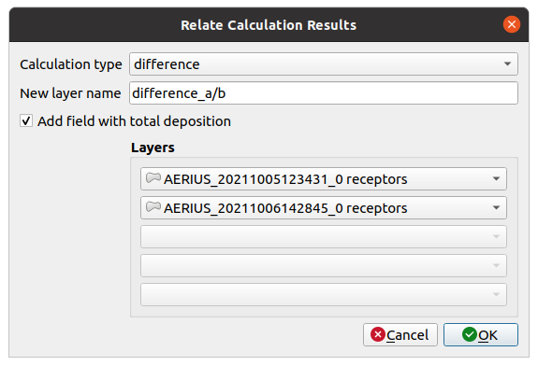Image resolution: width=538 pixels, height=366 pixels.
Task: Open the third empty layer dropdown
Action: point(323,236)
